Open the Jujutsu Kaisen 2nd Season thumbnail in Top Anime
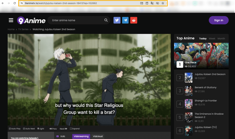 [189, 78]
